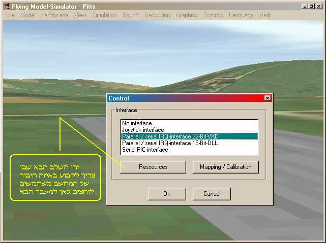Minimize the Flying-Model-Simulator window
Viewport: 326px width, 243px height.
(x=305, y=7)
